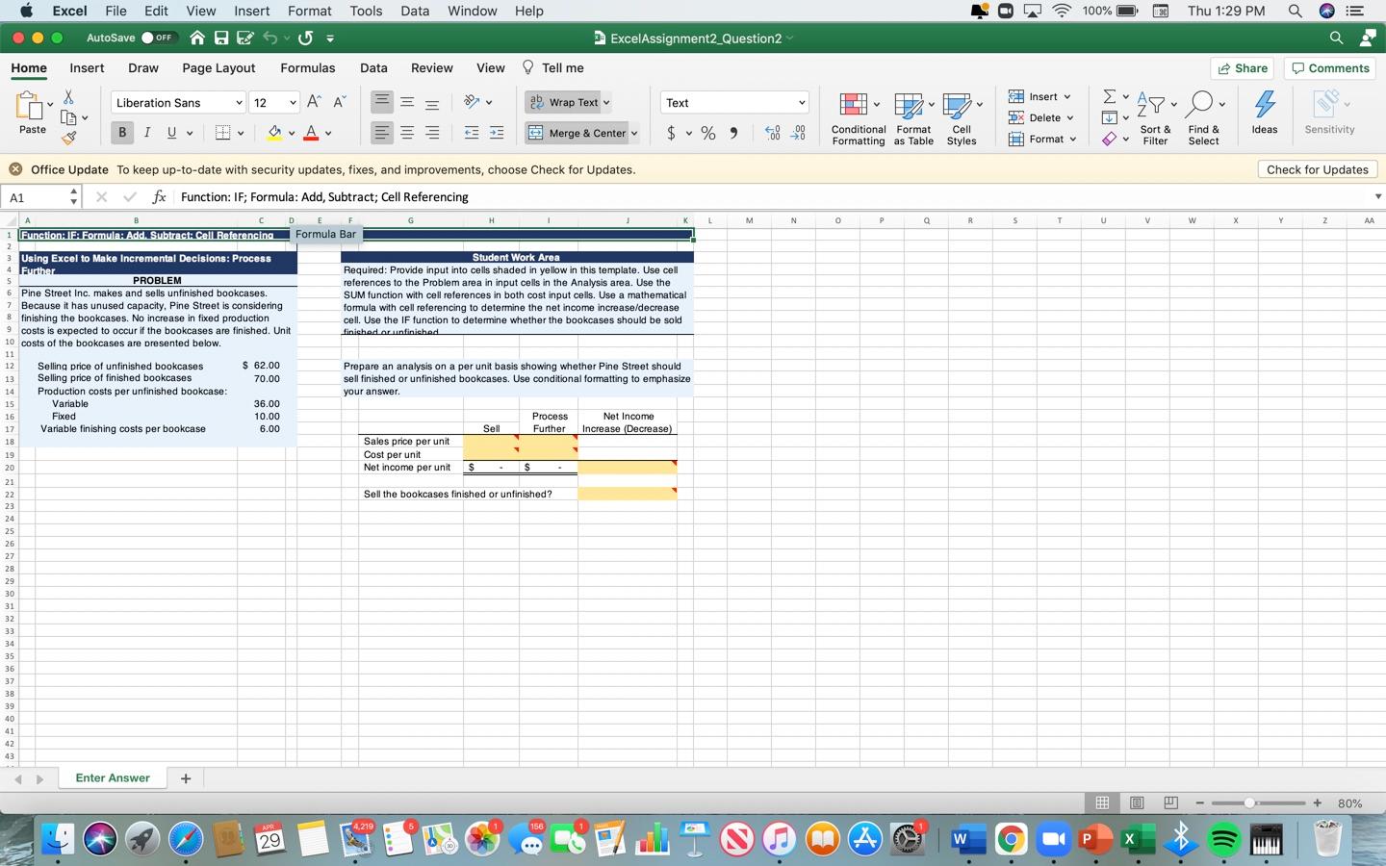Expand the Merge & Center arrow
This screenshot has height=866, width=1386.
(x=634, y=133)
